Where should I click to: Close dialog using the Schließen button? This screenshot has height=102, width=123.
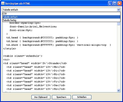pos(82,97)
